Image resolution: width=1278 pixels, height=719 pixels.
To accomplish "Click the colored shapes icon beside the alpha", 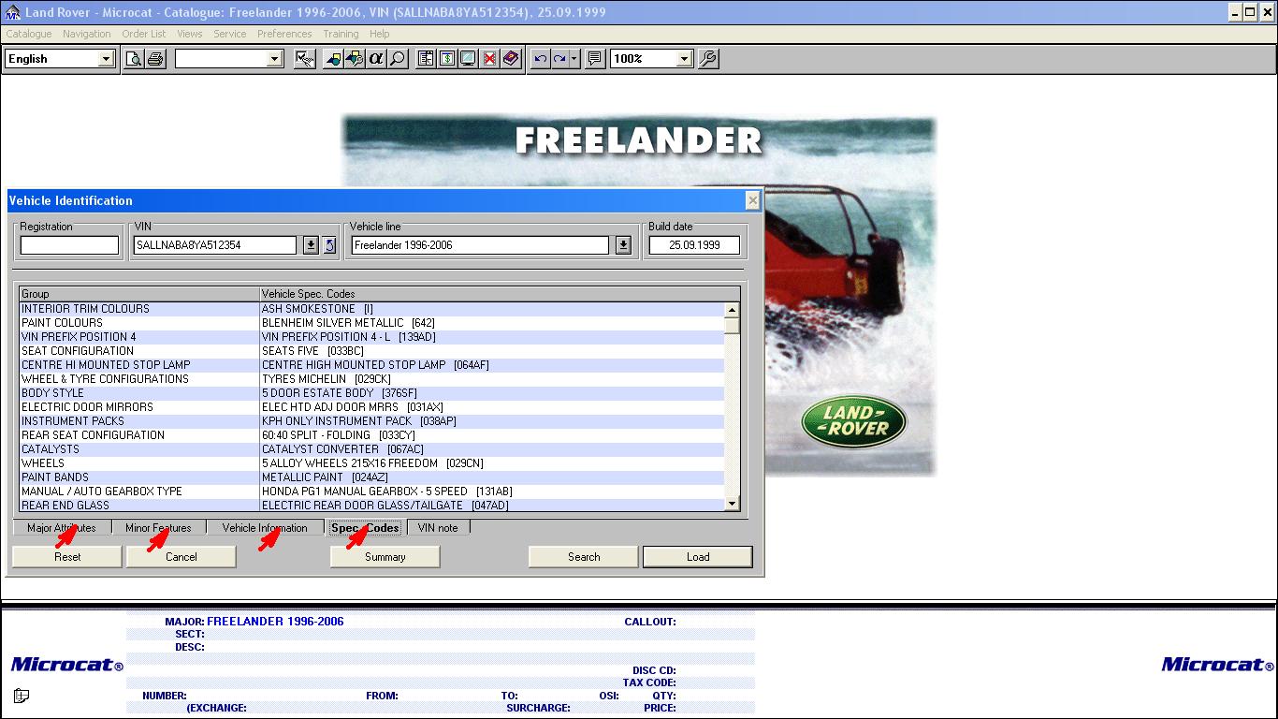I will (x=355, y=59).
